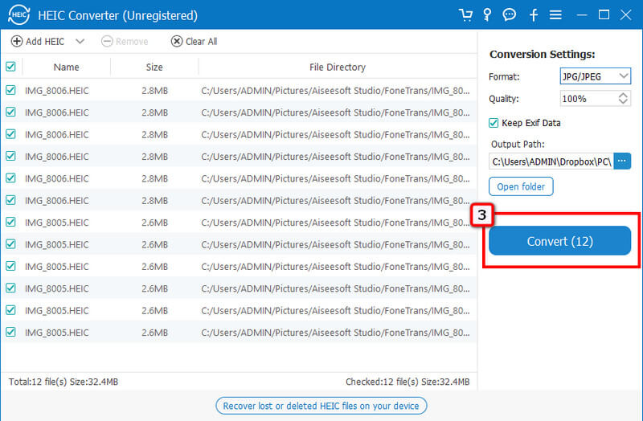Uncheck the first IMG_8006.HEIC row checkbox
This screenshot has height=421, width=643.
tap(10, 91)
